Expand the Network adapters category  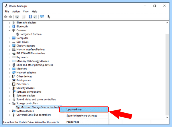pyautogui.click(x=9, y=73)
